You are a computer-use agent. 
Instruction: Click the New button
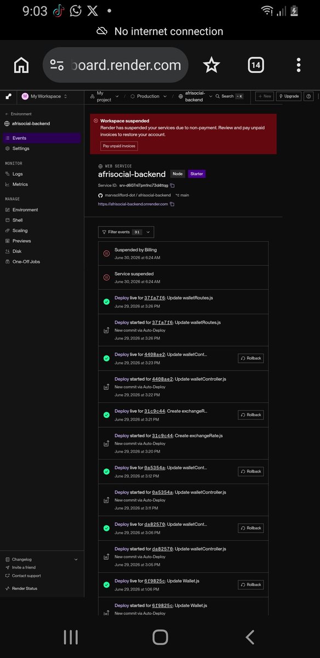[264, 96]
